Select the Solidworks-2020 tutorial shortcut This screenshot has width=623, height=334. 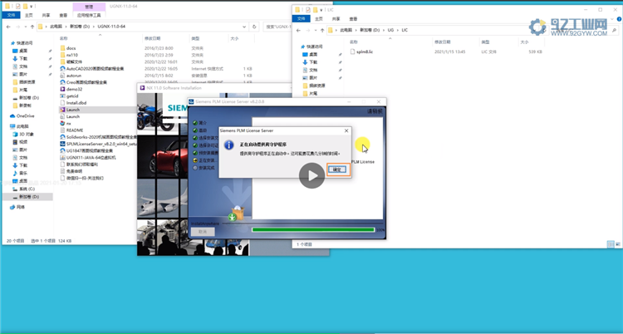[101, 137]
